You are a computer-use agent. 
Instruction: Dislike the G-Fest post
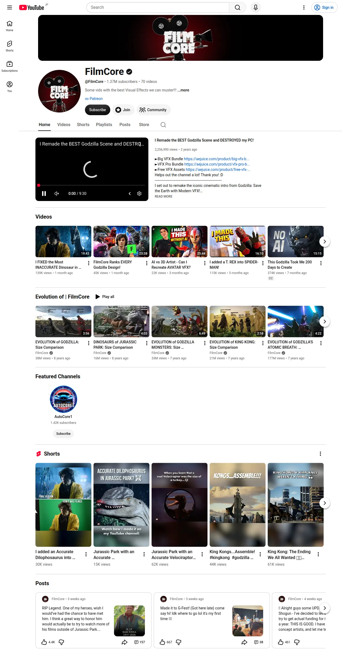click(x=179, y=642)
